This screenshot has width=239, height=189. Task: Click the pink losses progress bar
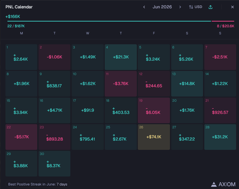click(223, 21)
